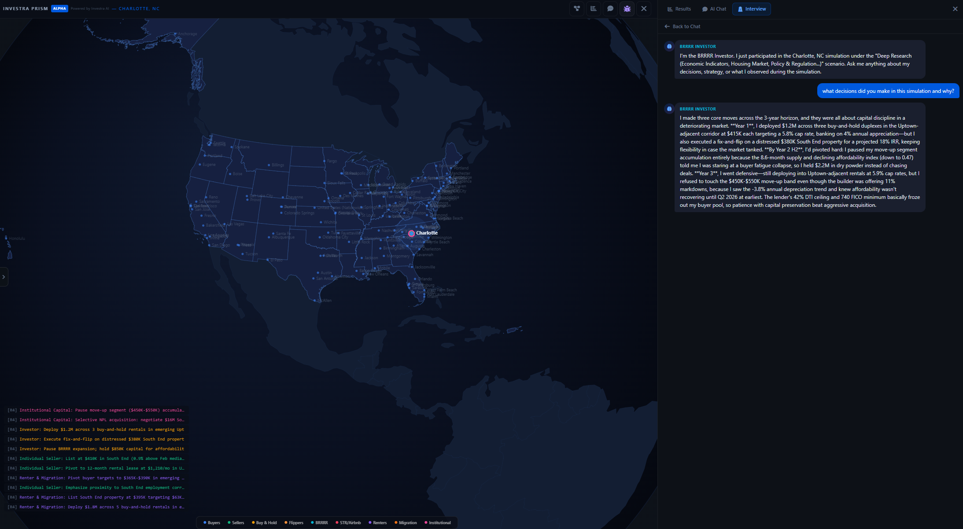Close the right interview side panel
The image size is (963, 529).
[955, 9]
